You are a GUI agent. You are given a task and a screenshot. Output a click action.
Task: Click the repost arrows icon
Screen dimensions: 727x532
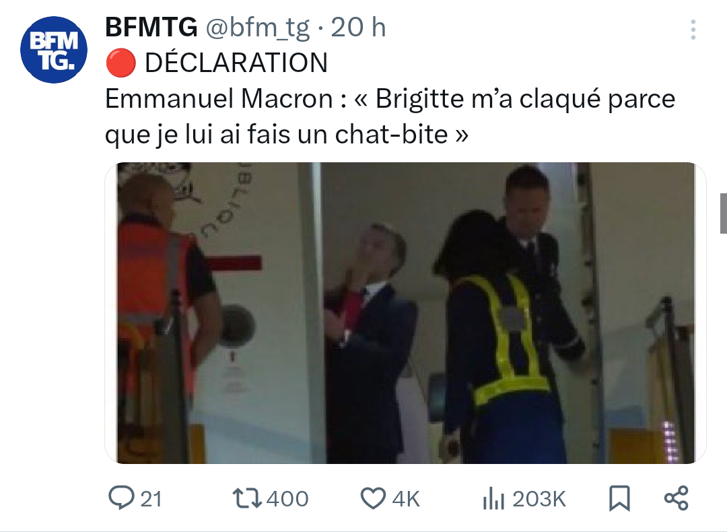click(247, 498)
